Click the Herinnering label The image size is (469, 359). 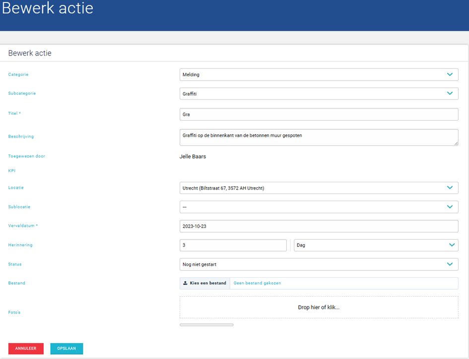(20, 245)
